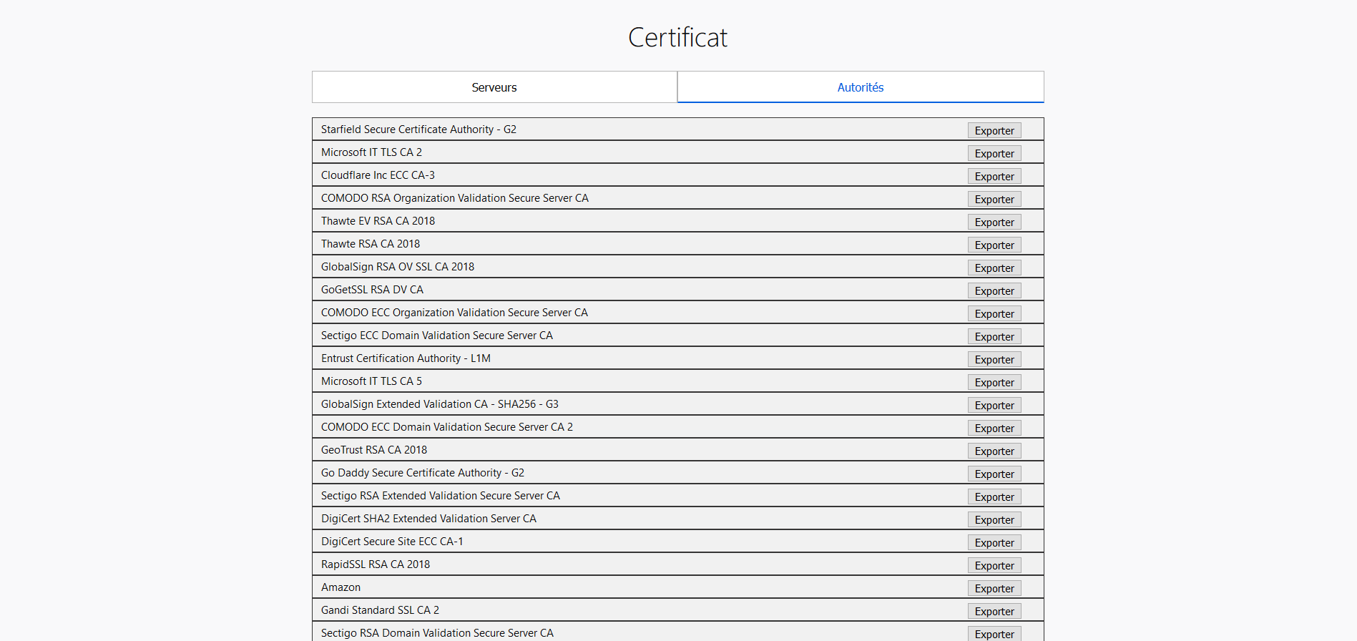Select the Autorités tab

[861, 87]
